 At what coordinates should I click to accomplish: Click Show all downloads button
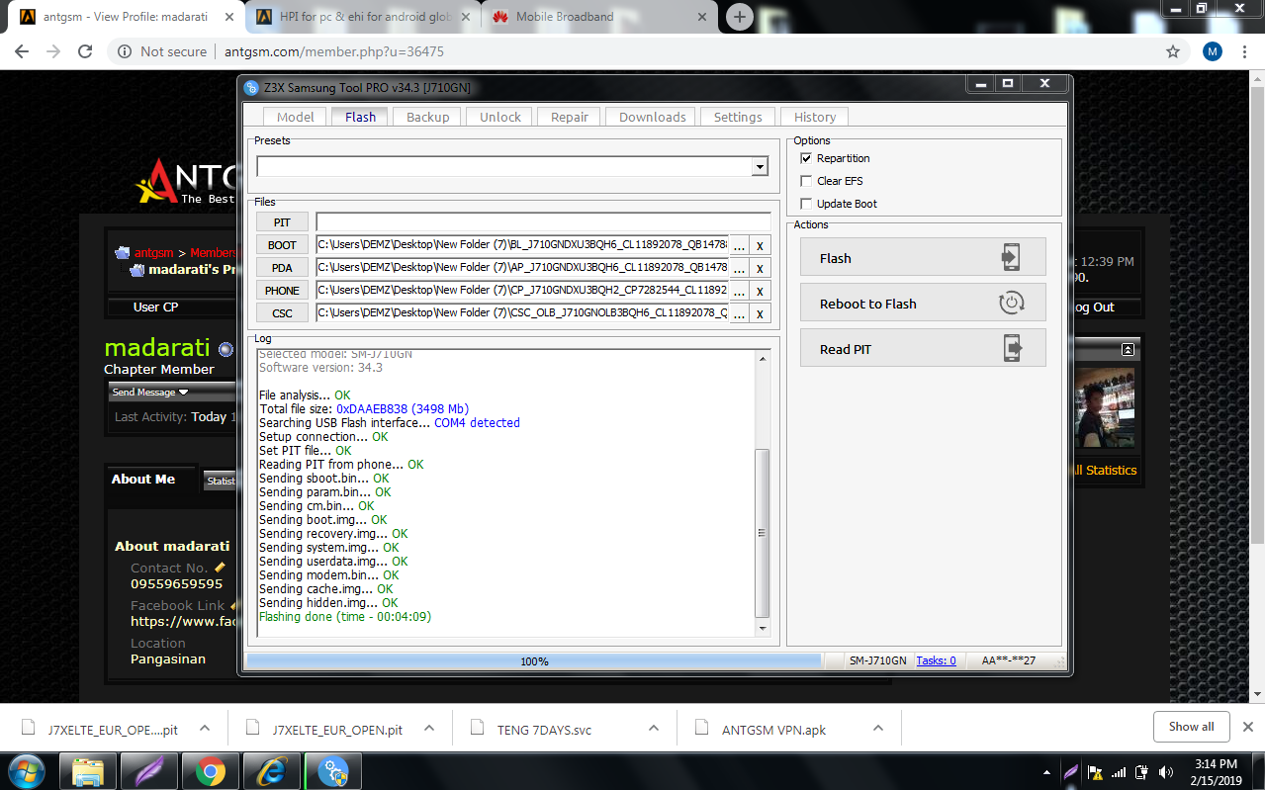point(1191,727)
